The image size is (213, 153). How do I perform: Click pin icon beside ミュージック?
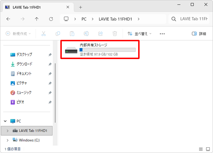(50, 93)
